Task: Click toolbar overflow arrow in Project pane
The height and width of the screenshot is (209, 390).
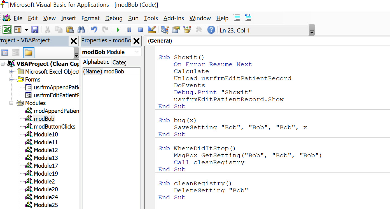Action: pos(76,53)
